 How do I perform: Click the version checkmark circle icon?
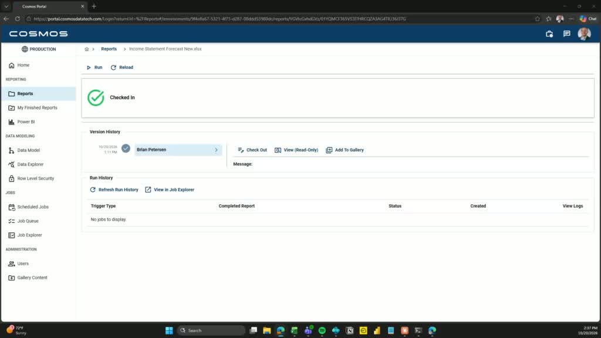[126, 148]
